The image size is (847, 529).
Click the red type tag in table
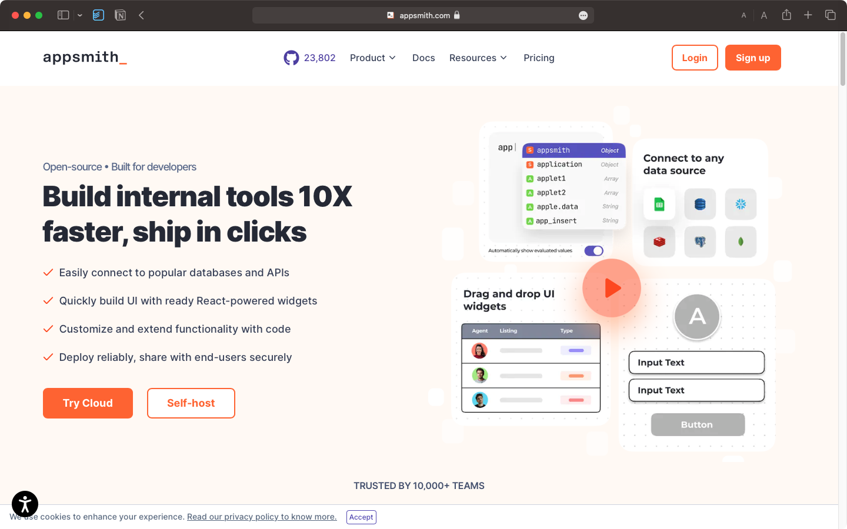click(576, 400)
